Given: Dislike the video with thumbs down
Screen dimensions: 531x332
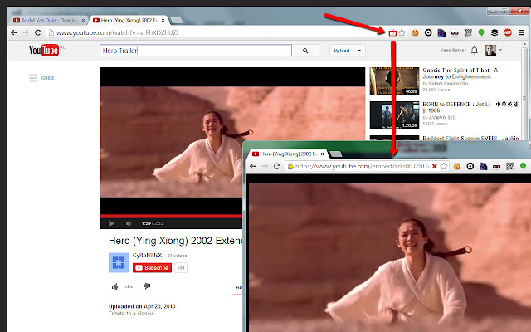Looking at the screenshot, I should tap(147, 286).
